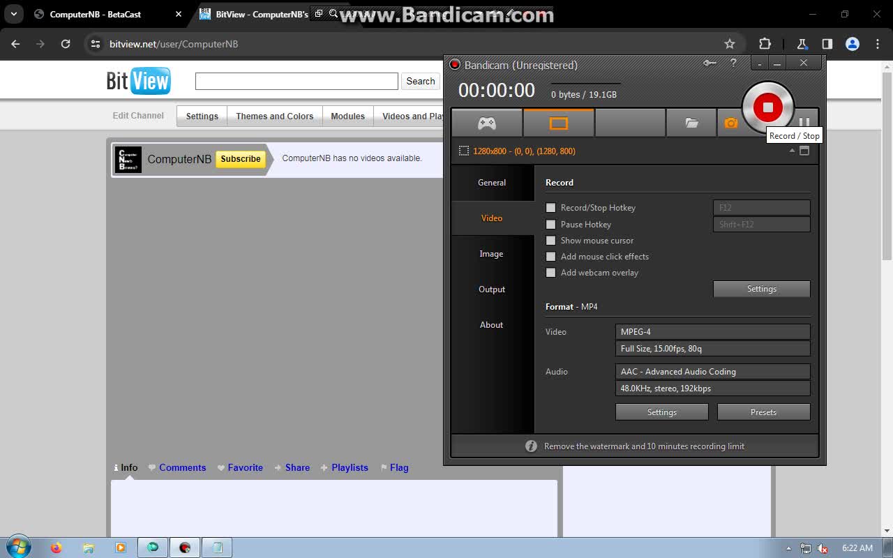Click the dotted selection rectangle icon in Bandicam
The width and height of the screenshot is (893, 558).
464,151
